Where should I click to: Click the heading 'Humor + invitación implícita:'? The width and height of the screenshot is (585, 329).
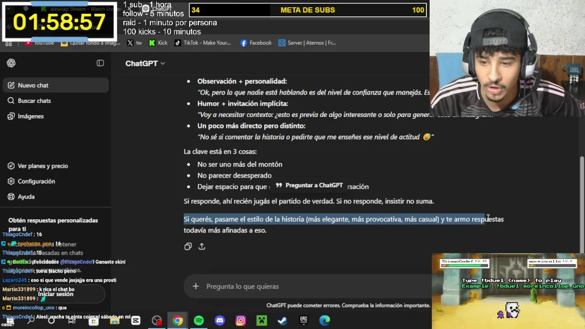[243, 104]
